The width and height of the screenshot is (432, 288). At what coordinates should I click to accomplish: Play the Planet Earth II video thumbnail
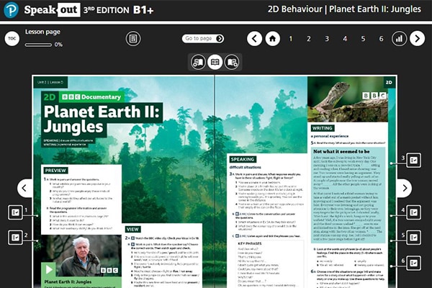[x=50, y=269]
